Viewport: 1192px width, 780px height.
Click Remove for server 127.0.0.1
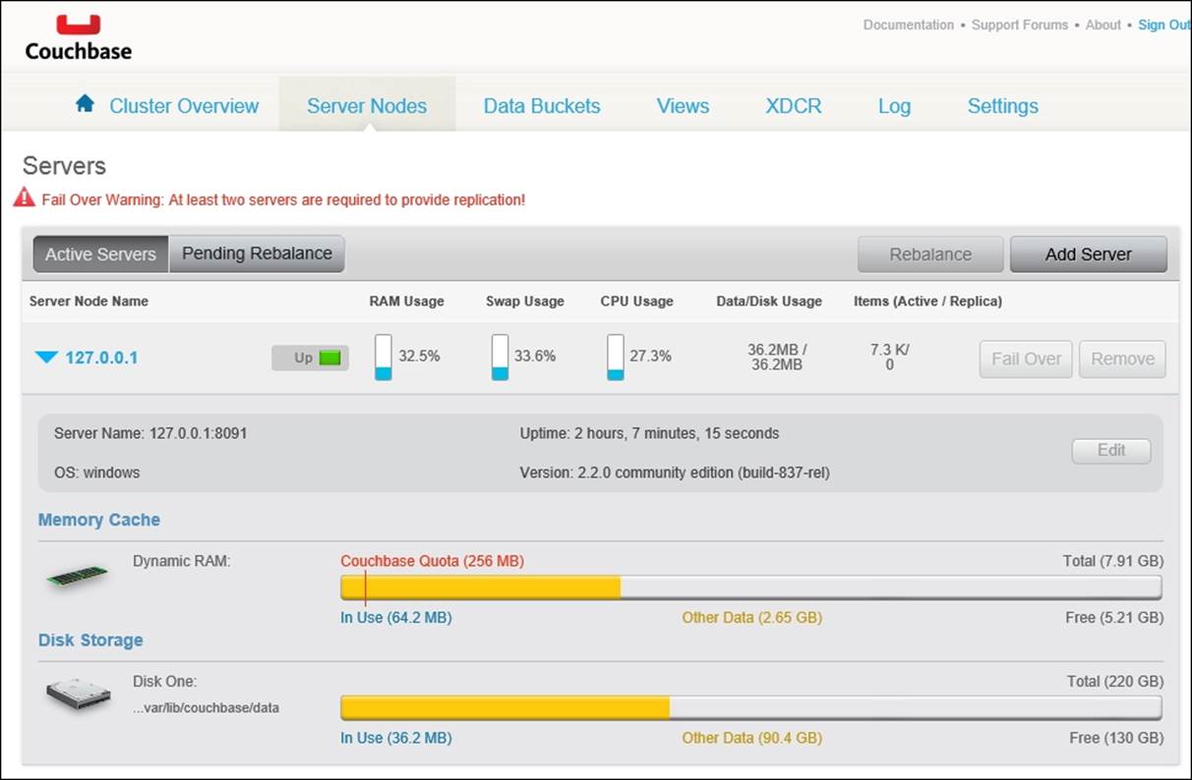pyautogui.click(x=1122, y=359)
